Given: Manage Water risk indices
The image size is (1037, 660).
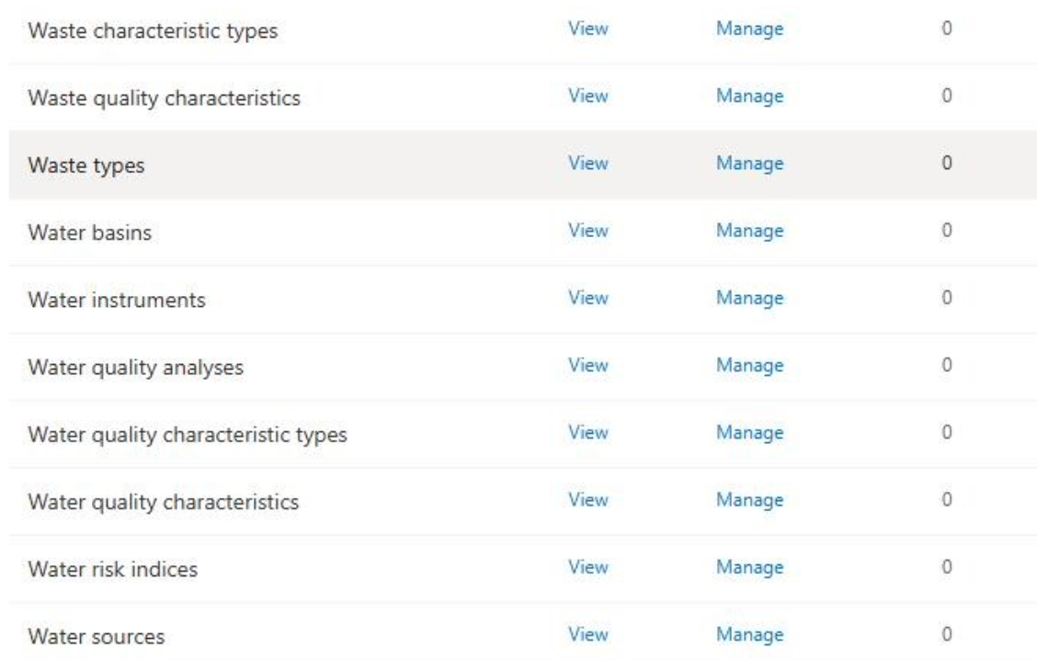Looking at the screenshot, I should (x=749, y=567).
